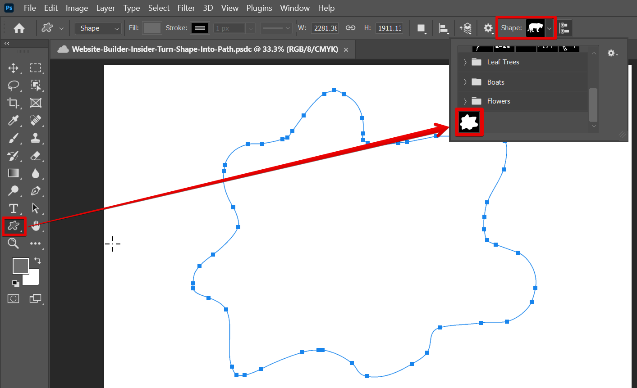
Task: Open the Fill color swatch
Action: (152, 28)
